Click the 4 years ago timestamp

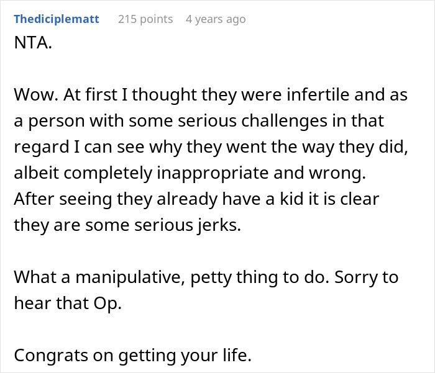[216, 19]
